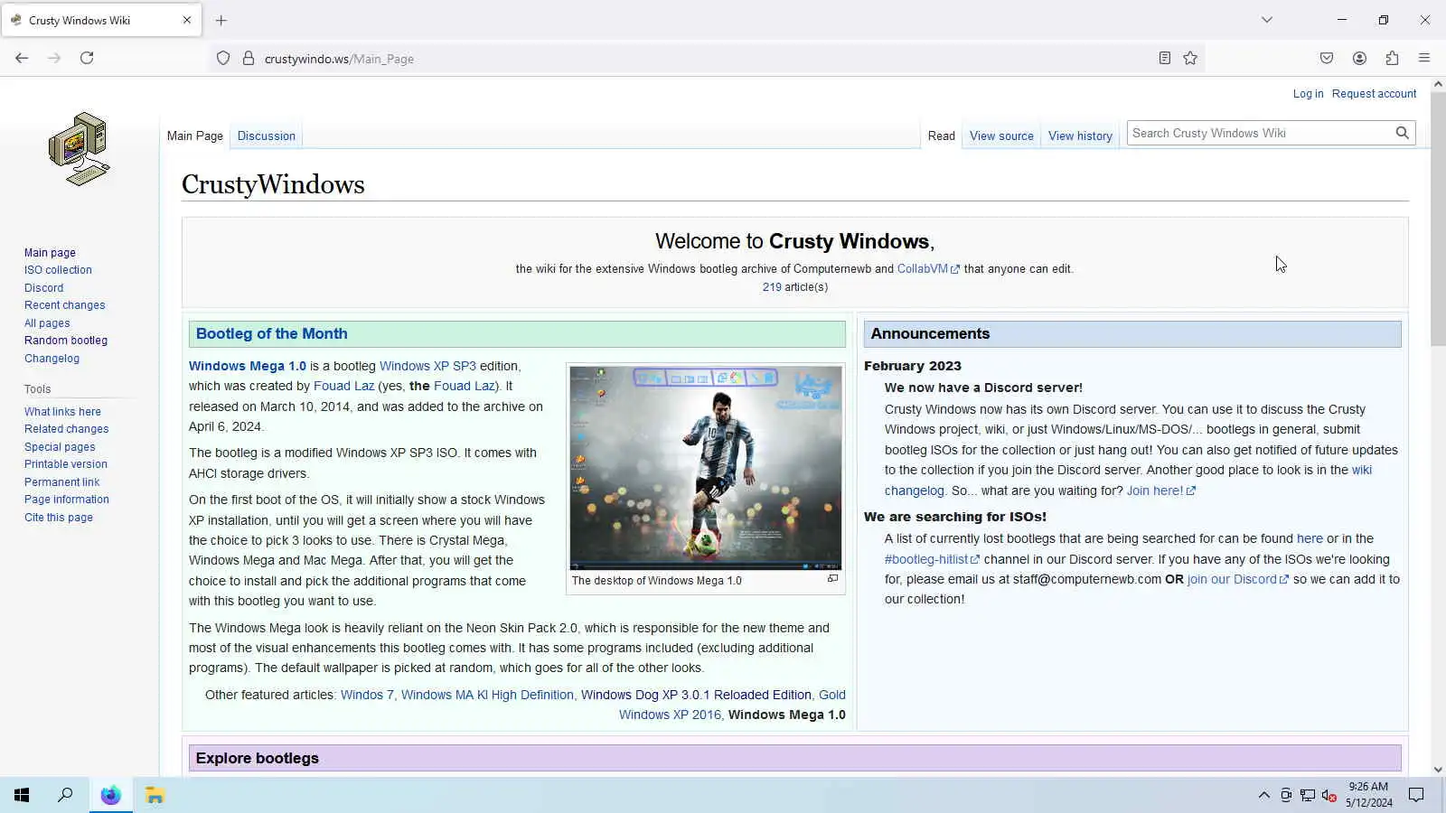This screenshot has height=813, width=1446.
Task: Open the Printable version link
Action: [x=66, y=464]
